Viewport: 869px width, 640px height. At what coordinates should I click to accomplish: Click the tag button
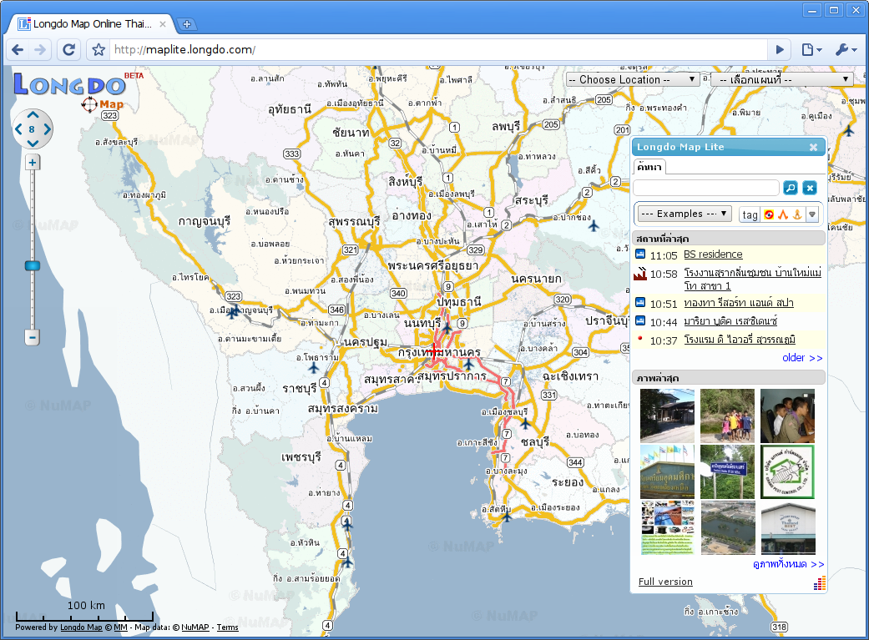(x=750, y=214)
